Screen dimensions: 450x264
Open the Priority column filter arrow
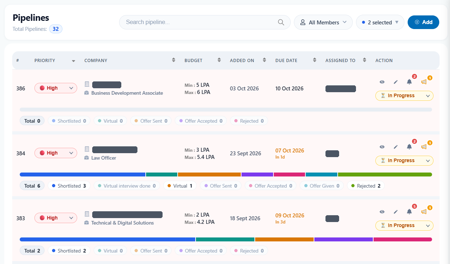coord(74,61)
